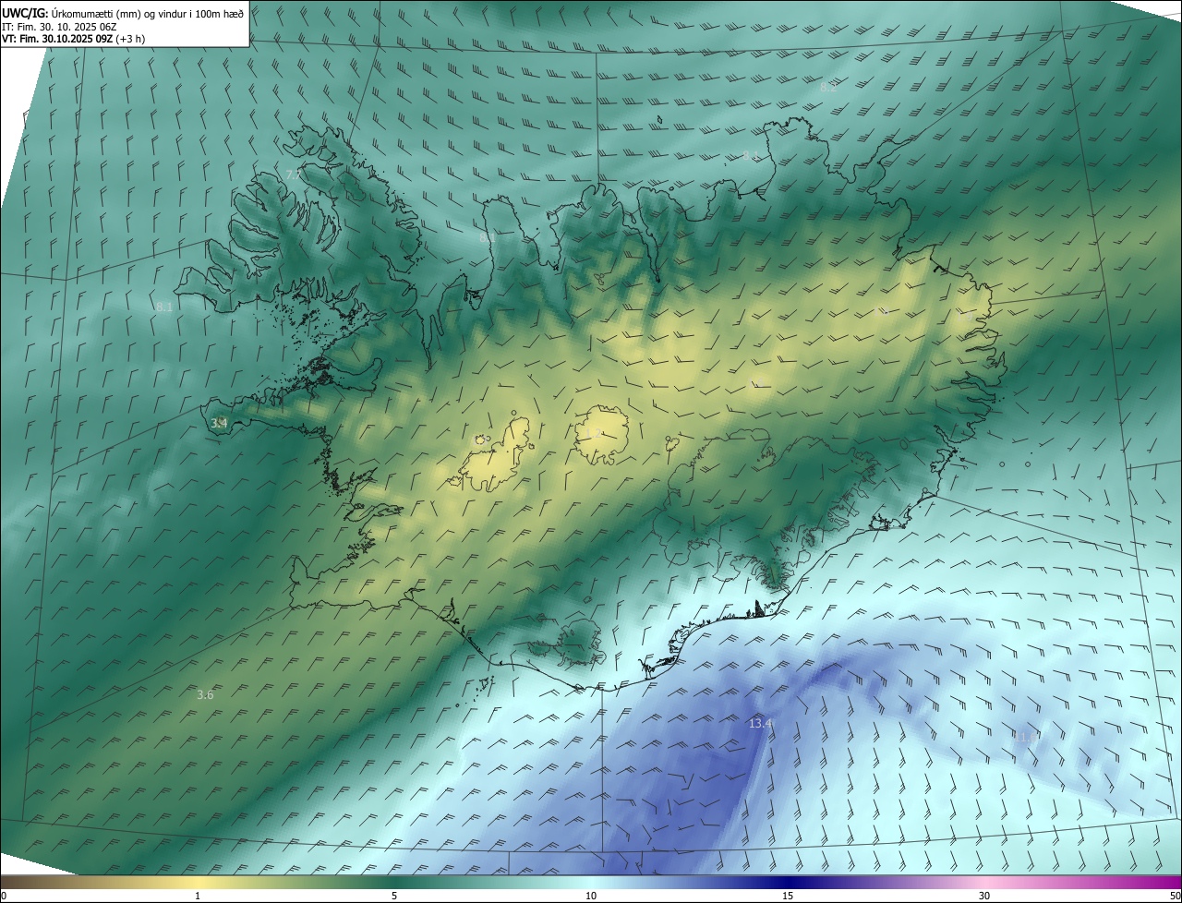1182x903 pixels.
Task: Click the map title "UWC/IG: Úrkomumætti (mm) og vindur"
Action: [123, 13]
